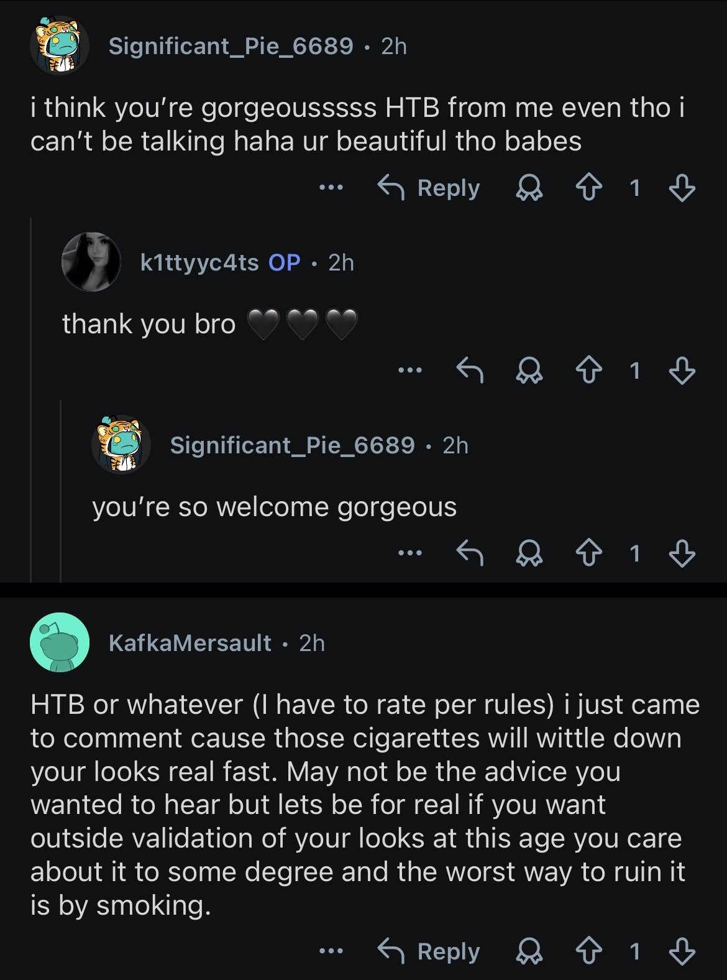
Task: Open options for welcome gorgeous comment
Action: (410, 552)
